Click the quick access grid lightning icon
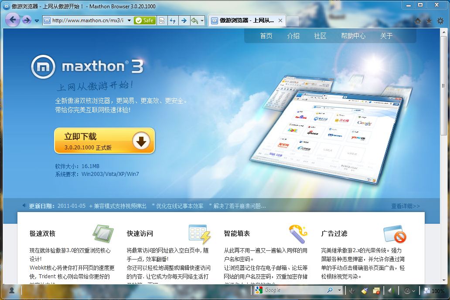 tap(200, 234)
